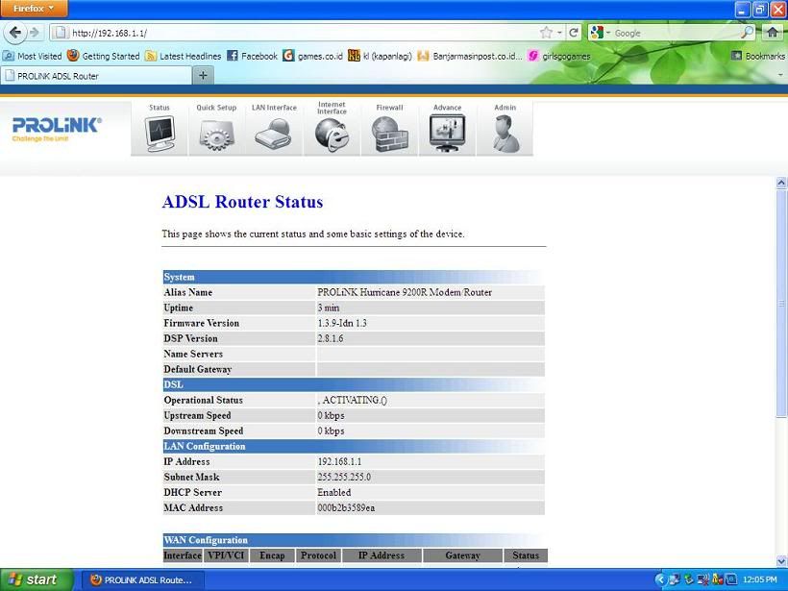Image resolution: width=788 pixels, height=591 pixels.
Task: Open the Firewall brick wall icon
Action: click(x=389, y=134)
